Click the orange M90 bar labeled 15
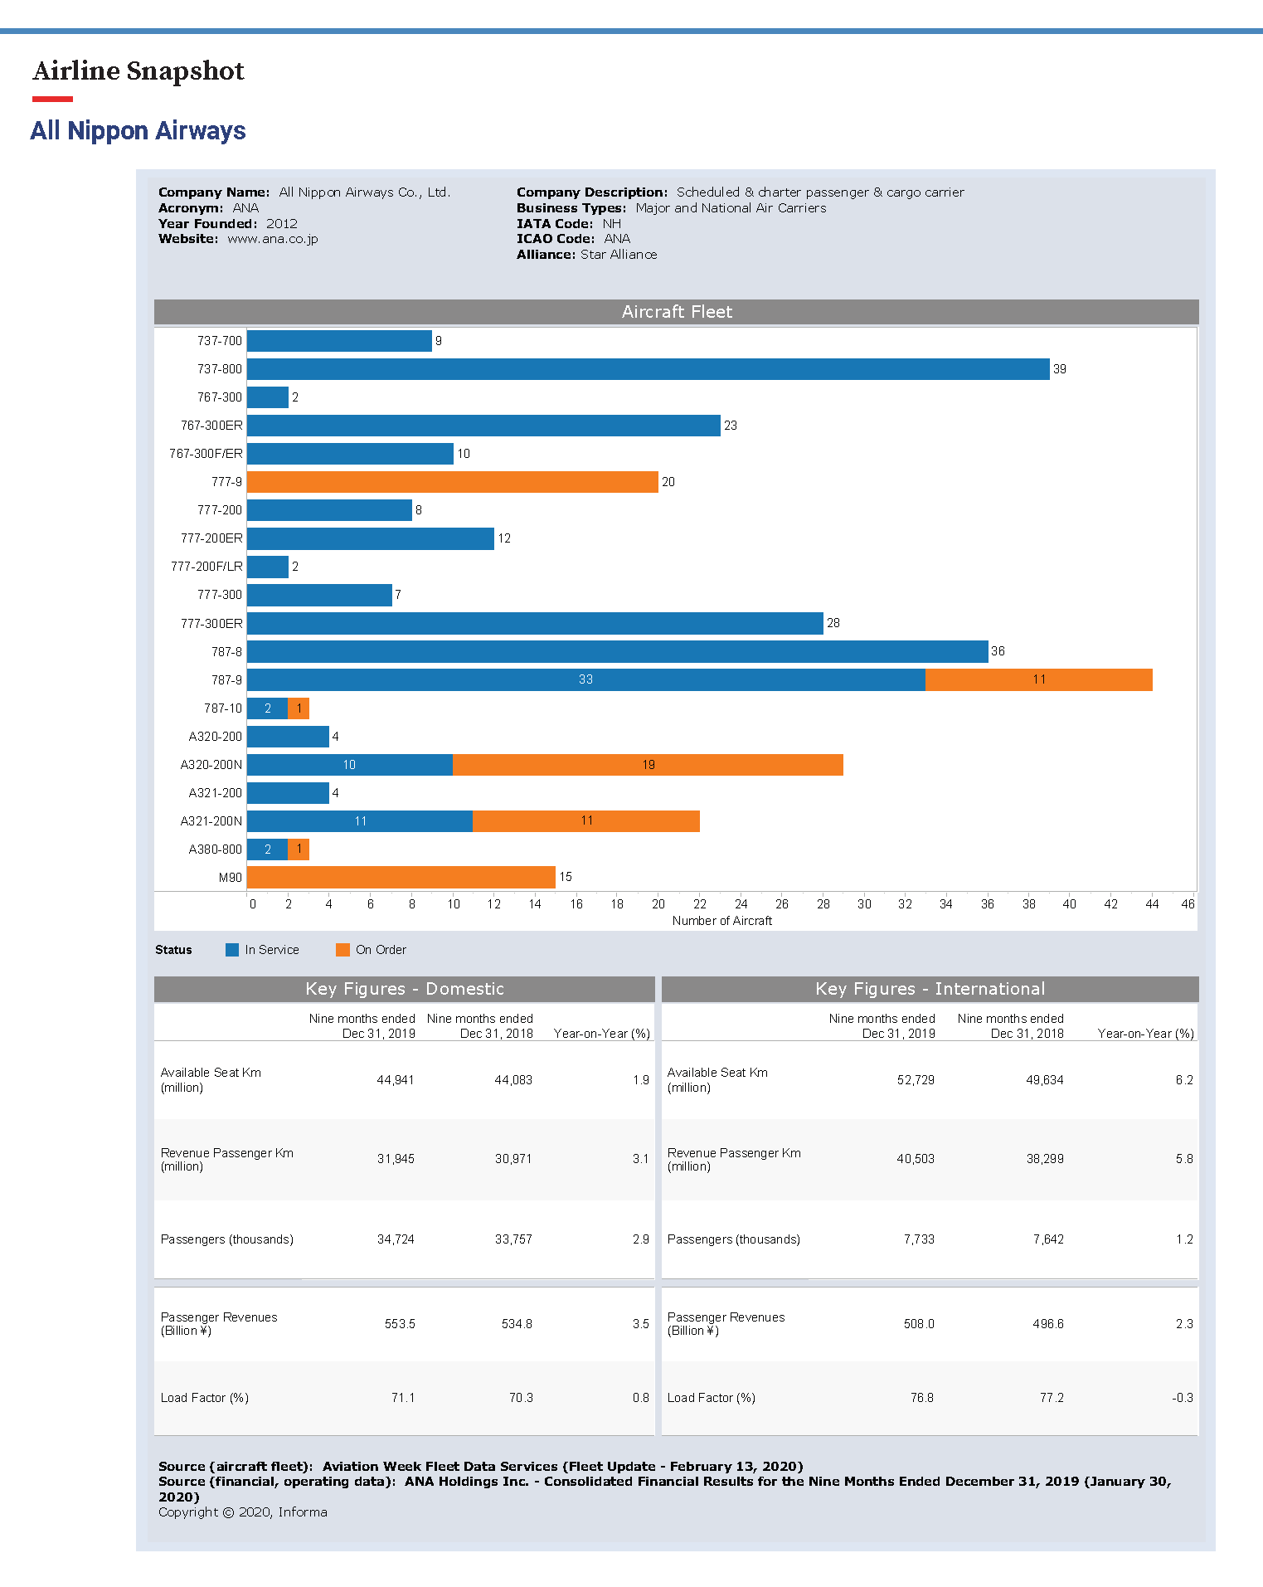The height and width of the screenshot is (1587, 1263). click(x=401, y=878)
